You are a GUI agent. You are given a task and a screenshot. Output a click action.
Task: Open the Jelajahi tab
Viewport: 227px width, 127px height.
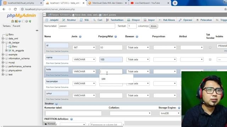click(x=52, y=20)
